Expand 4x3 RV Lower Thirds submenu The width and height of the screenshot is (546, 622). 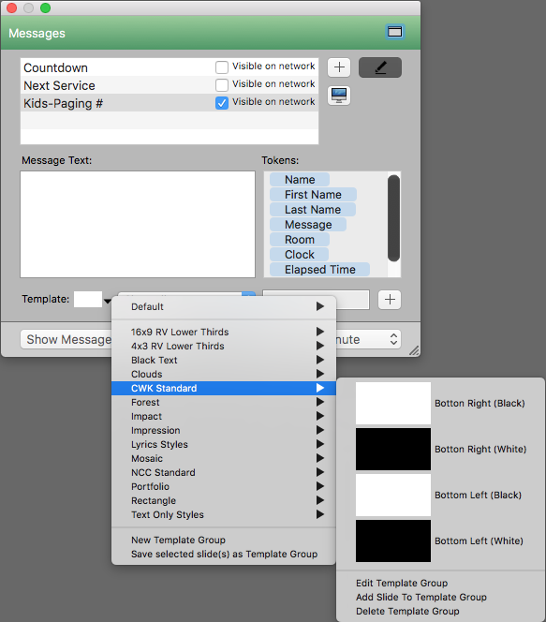click(x=224, y=346)
